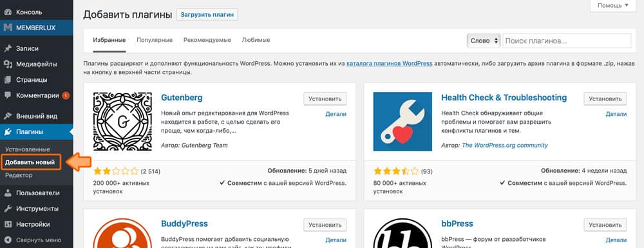
Task: Click the Health Check wrench logo
Action: (x=402, y=122)
